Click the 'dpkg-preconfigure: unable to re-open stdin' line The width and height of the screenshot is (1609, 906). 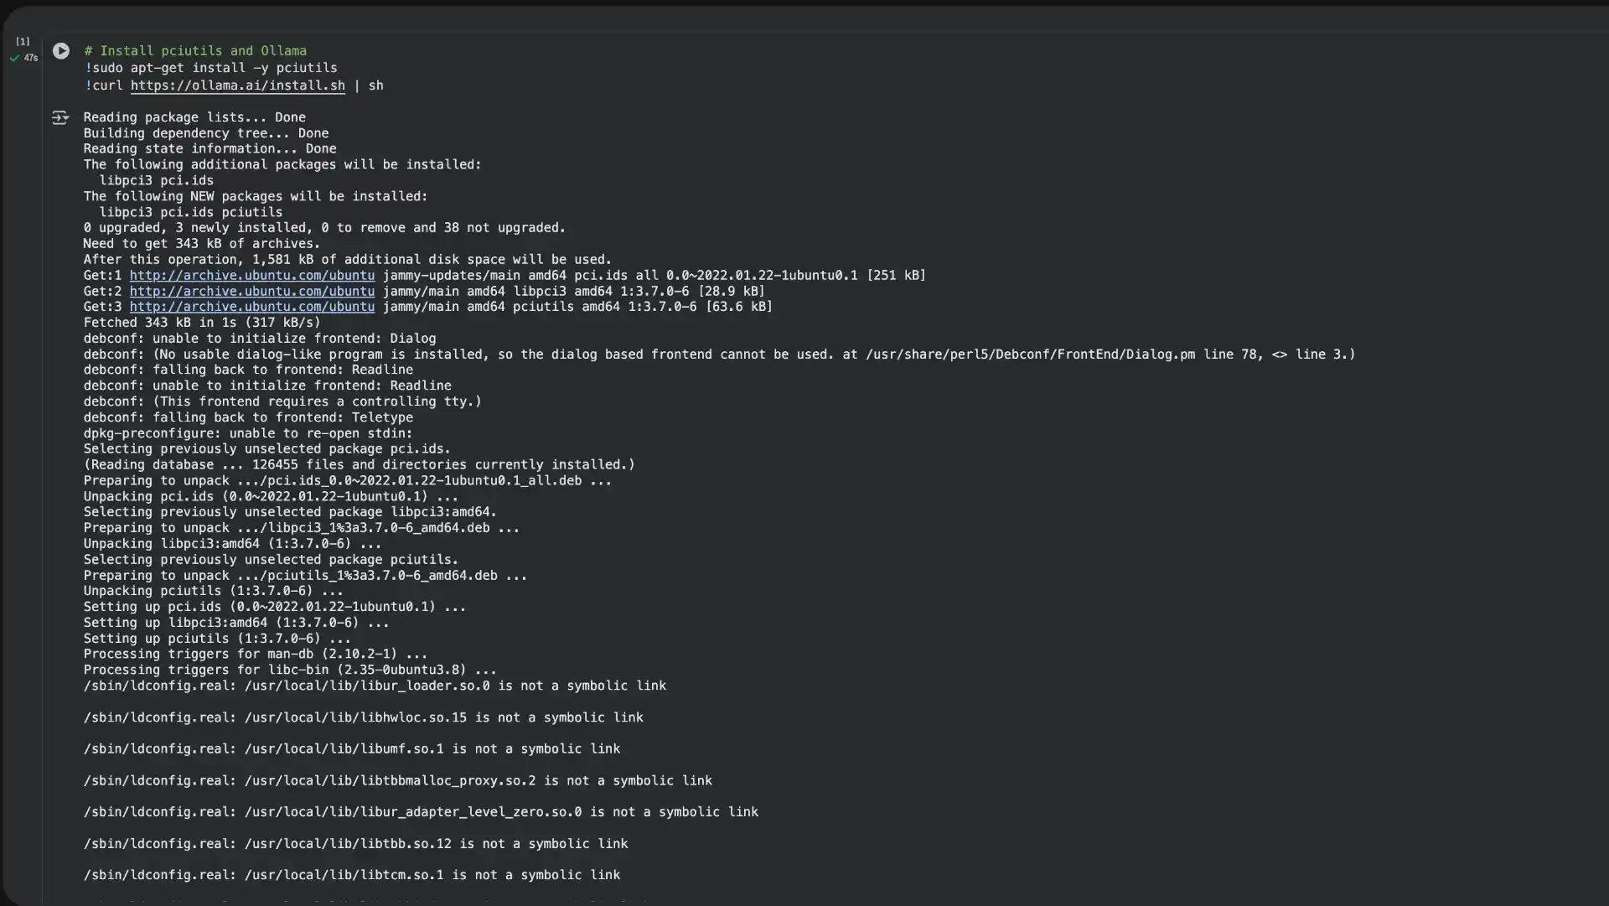pos(247,433)
